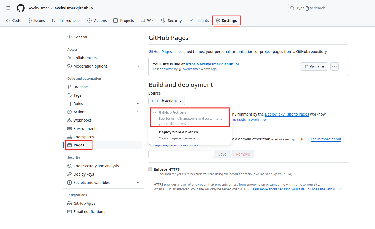Click the Save custom domain button
Image resolution: width=375 pixels, height=229 pixels.
tap(222, 154)
